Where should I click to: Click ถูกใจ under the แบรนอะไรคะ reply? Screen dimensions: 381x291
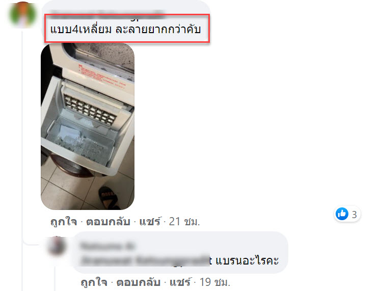[x=94, y=282]
